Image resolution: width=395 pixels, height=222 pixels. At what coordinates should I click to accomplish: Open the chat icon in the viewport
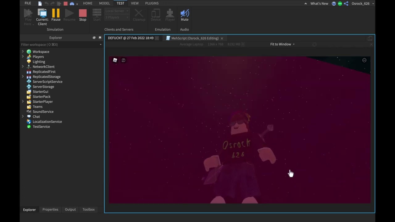point(123,60)
